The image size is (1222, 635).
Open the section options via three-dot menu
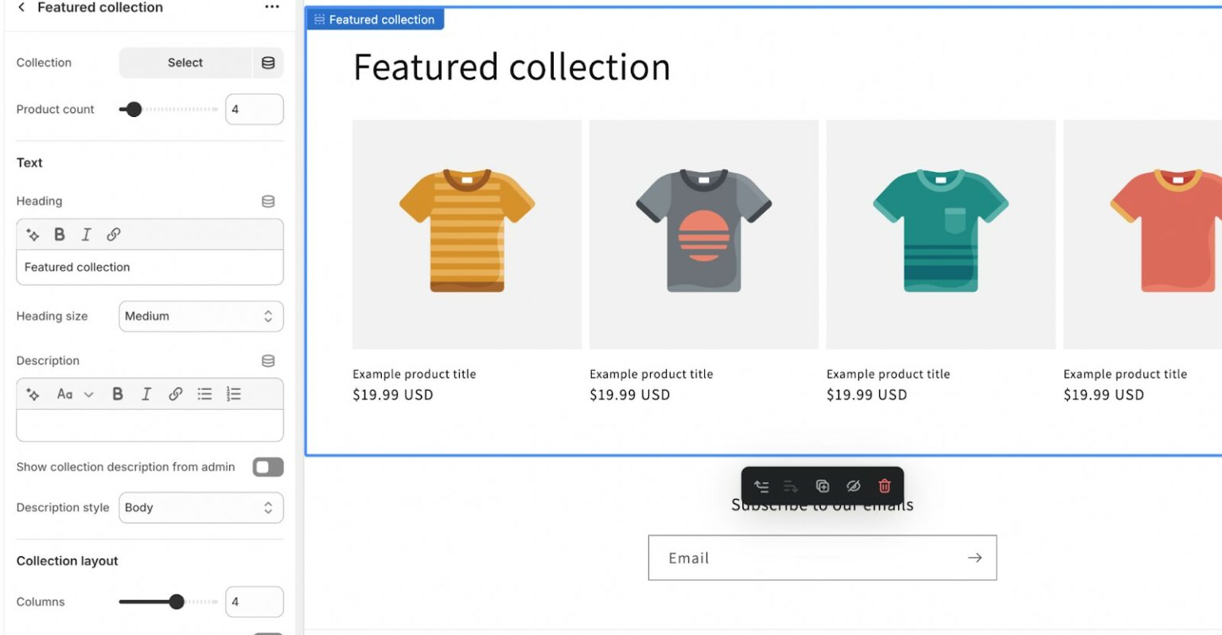click(271, 7)
